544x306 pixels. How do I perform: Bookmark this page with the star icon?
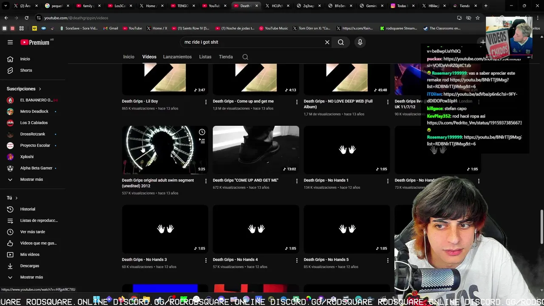[x=478, y=18]
